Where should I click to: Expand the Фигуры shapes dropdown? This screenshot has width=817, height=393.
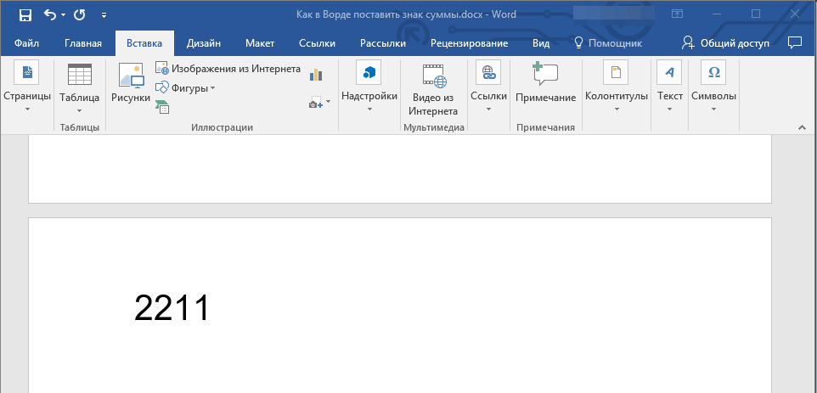click(186, 87)
